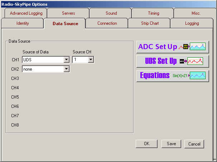Click the Radio-SkyPipe Options title bar
This screenshot has height=162, width=217.
[108, 4]
